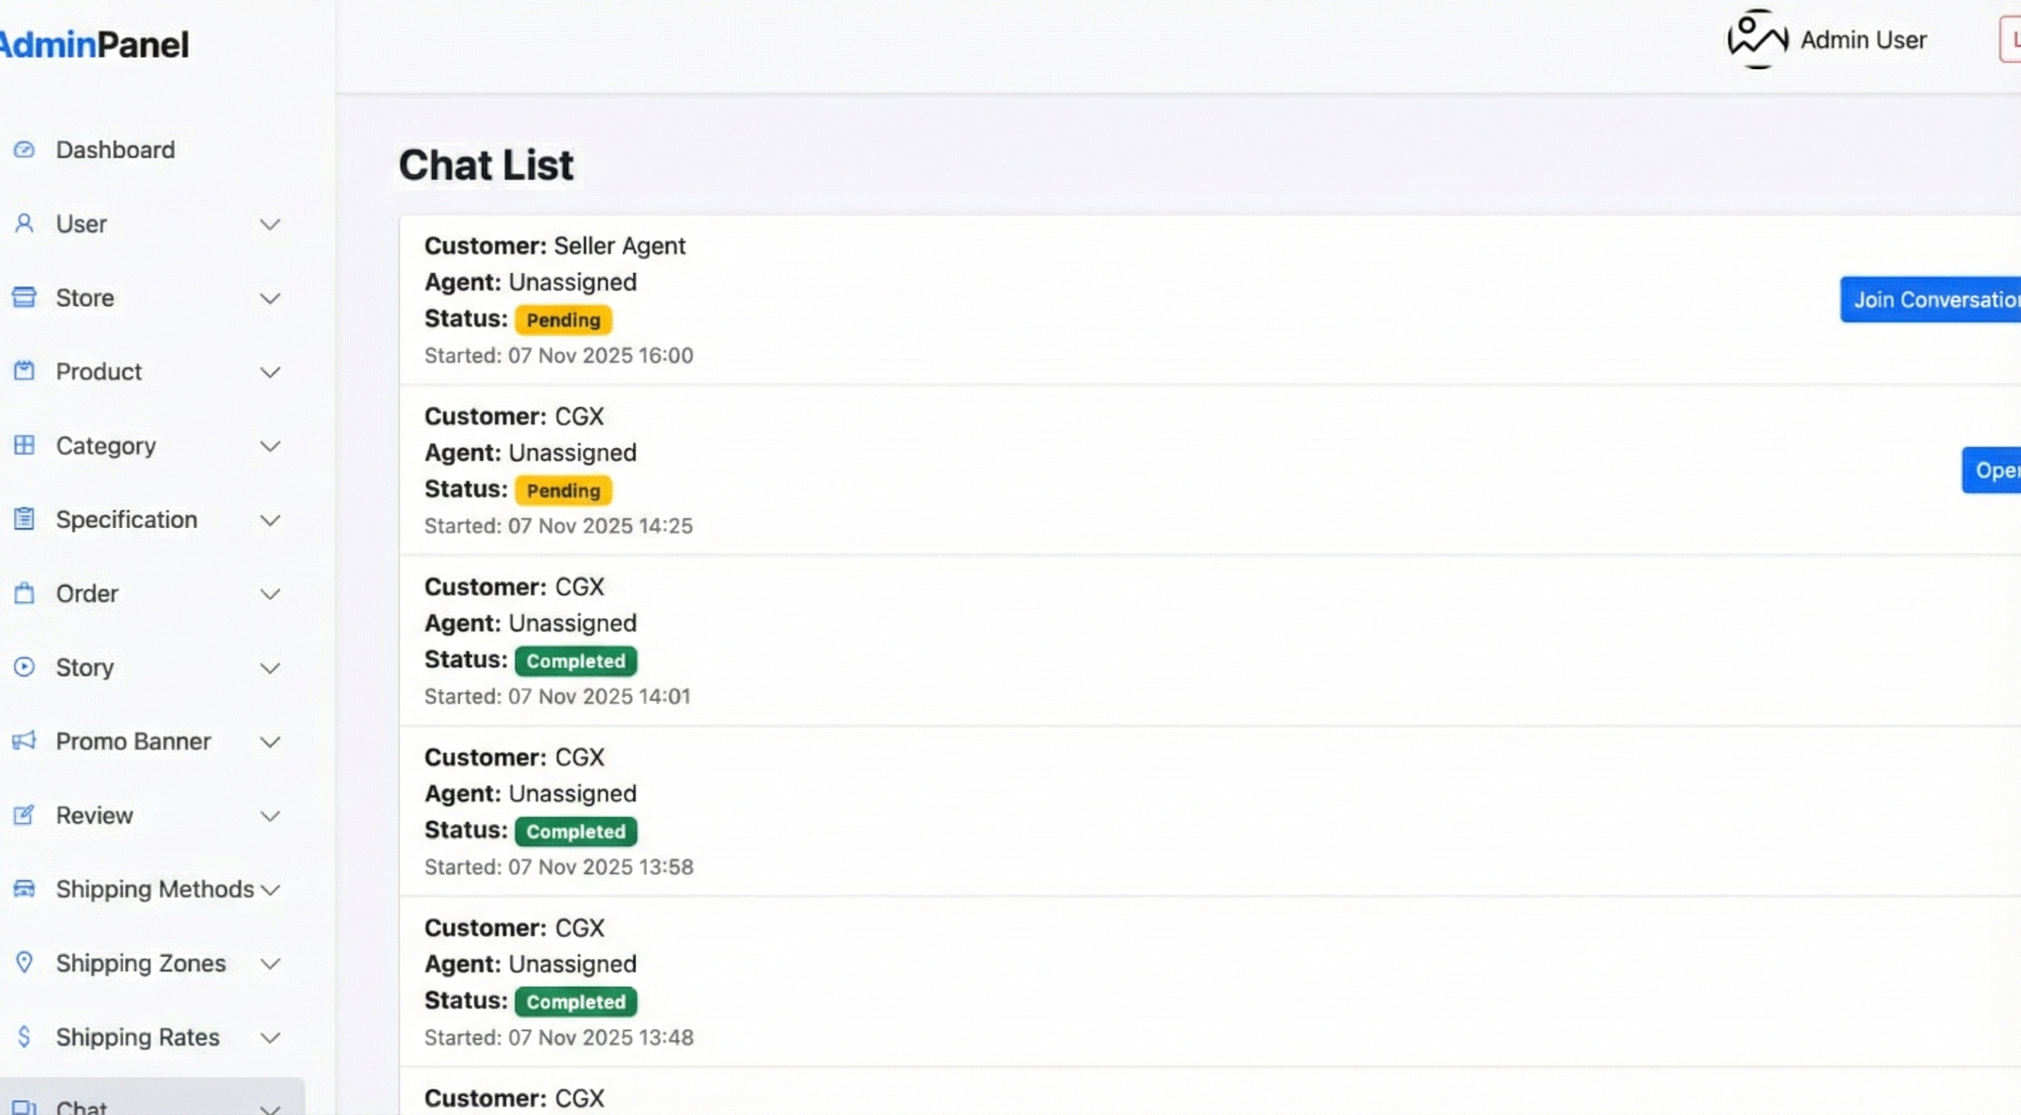2021x1115 pixels.
Task: Click the Shipping Methods vehicle icon
Action: [25, 889]
